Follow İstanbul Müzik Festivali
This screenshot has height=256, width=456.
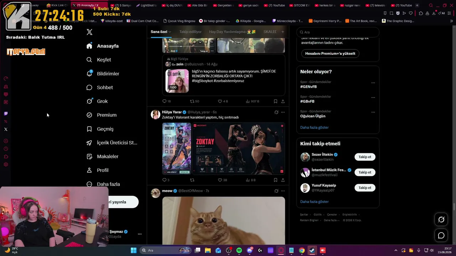(x=365, y=172)
